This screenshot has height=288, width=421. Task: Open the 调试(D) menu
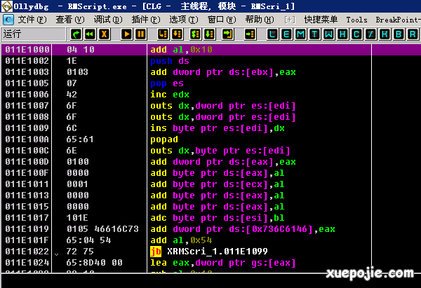tap(108, 20)
